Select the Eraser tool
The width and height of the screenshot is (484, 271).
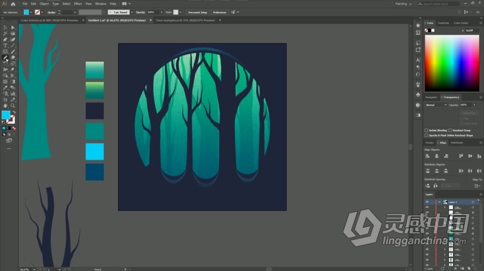[13, 58]
